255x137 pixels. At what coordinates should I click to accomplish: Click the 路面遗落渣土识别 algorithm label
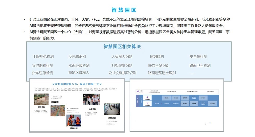pos(162,73)
